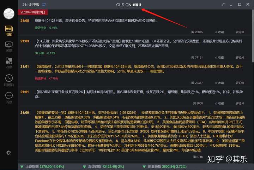Viewport: 254px width, 170px height.
Task: Click 深证成指 13128.45 ticker
Action: point(103,166)
